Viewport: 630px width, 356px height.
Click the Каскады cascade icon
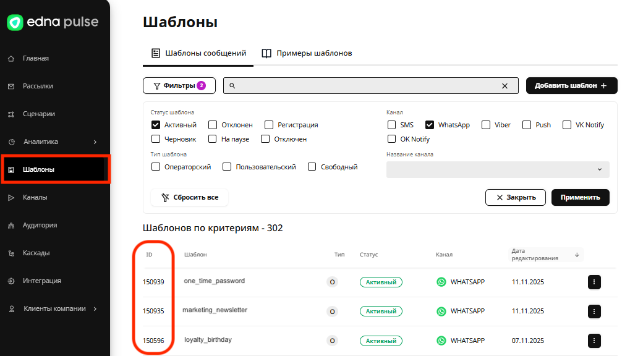tap(11, 253)
